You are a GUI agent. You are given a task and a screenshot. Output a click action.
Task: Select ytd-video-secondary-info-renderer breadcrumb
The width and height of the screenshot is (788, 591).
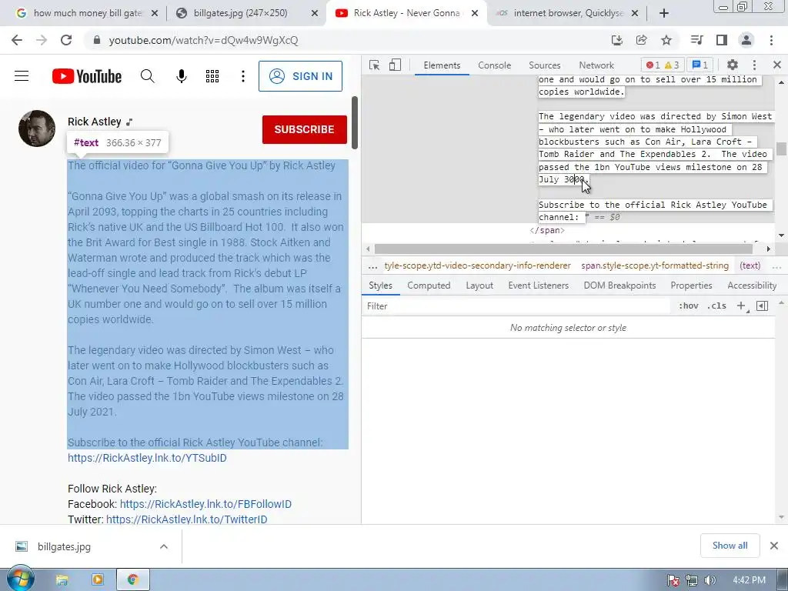pos(477,265)
